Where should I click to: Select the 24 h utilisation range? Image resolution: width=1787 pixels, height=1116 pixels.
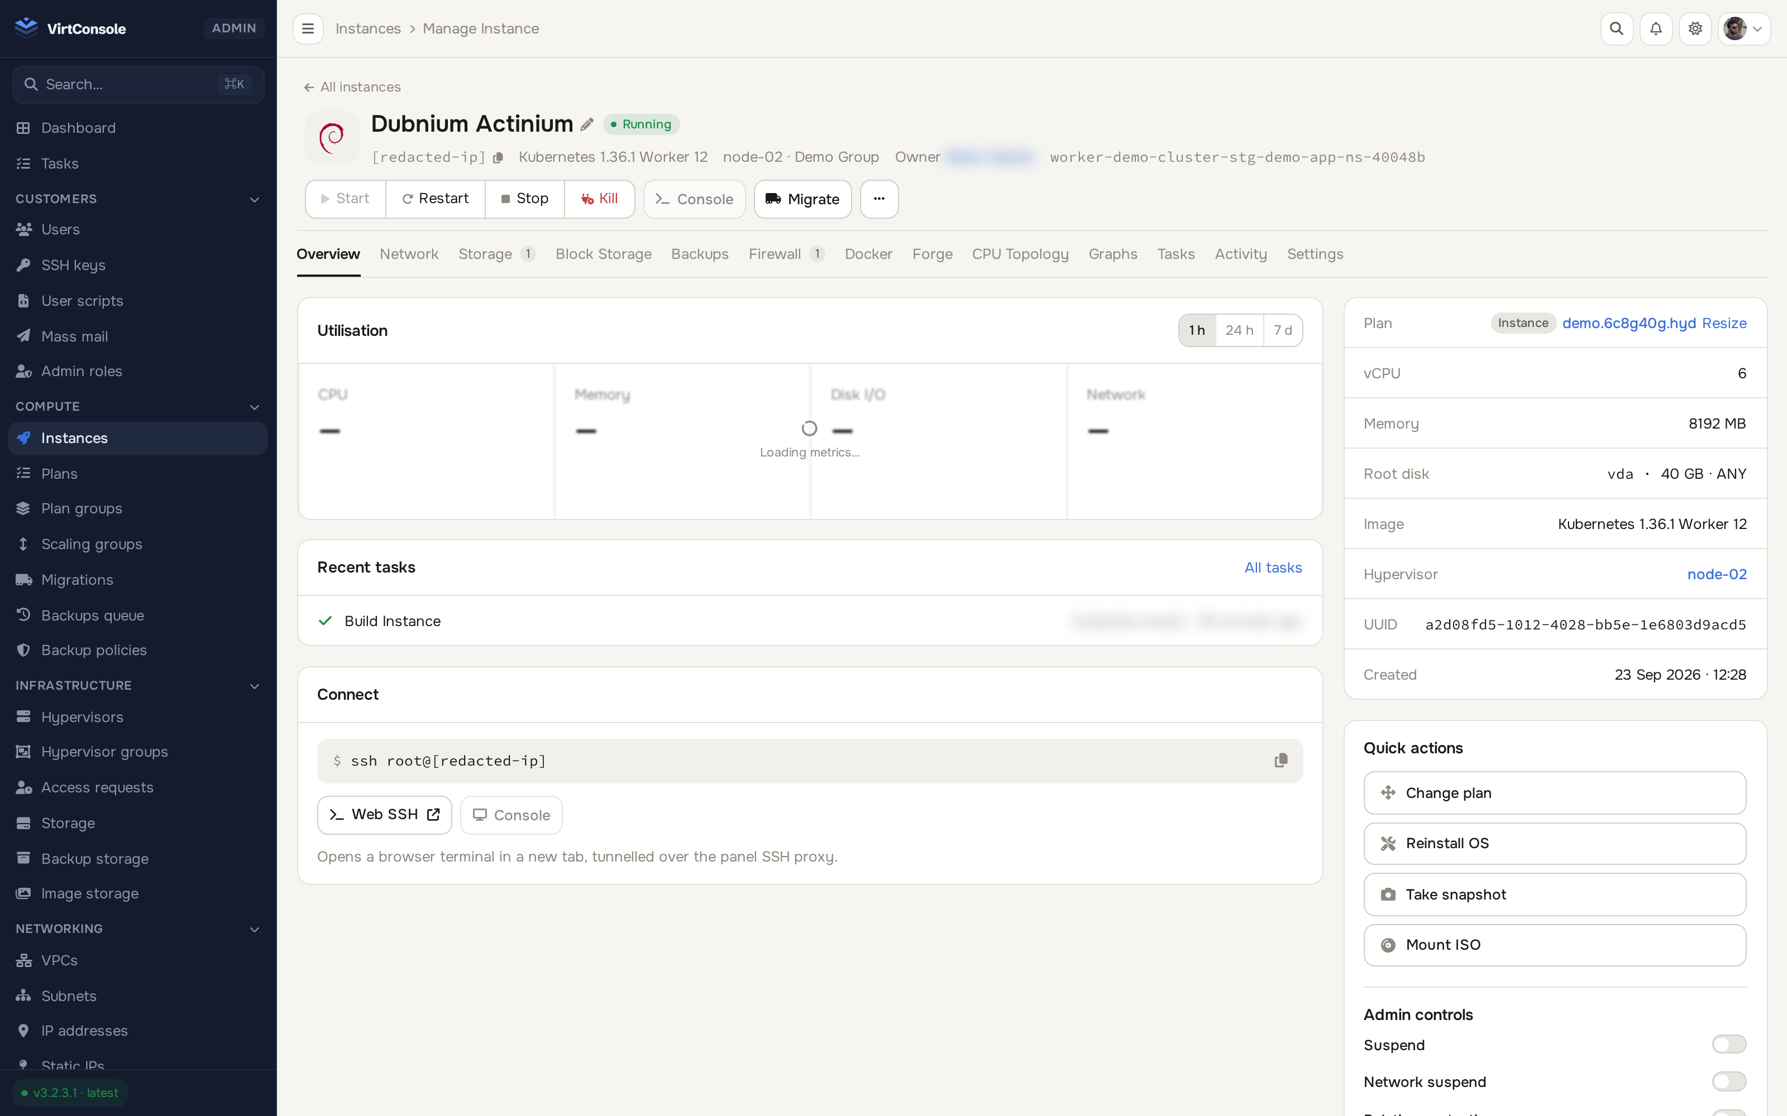coord(1239,330)
